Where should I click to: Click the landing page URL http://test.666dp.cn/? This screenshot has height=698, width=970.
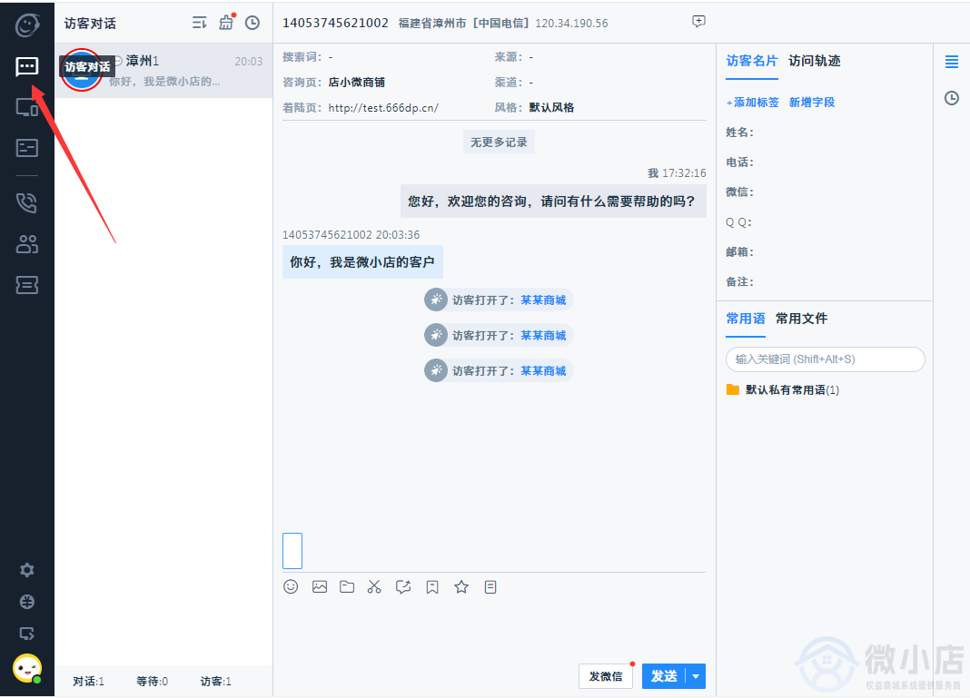tap(383, 108)
